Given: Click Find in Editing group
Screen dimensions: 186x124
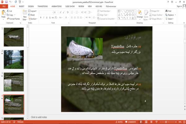Looking at the screenshot, I should (168, 11).
